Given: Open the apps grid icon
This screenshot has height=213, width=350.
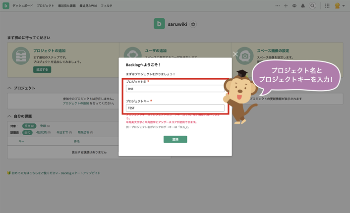Looking at the screenshot, I should point(327,6).
